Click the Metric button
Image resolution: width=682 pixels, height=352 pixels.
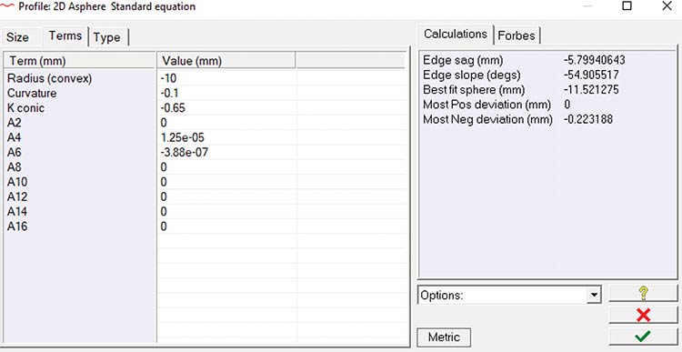444,337
